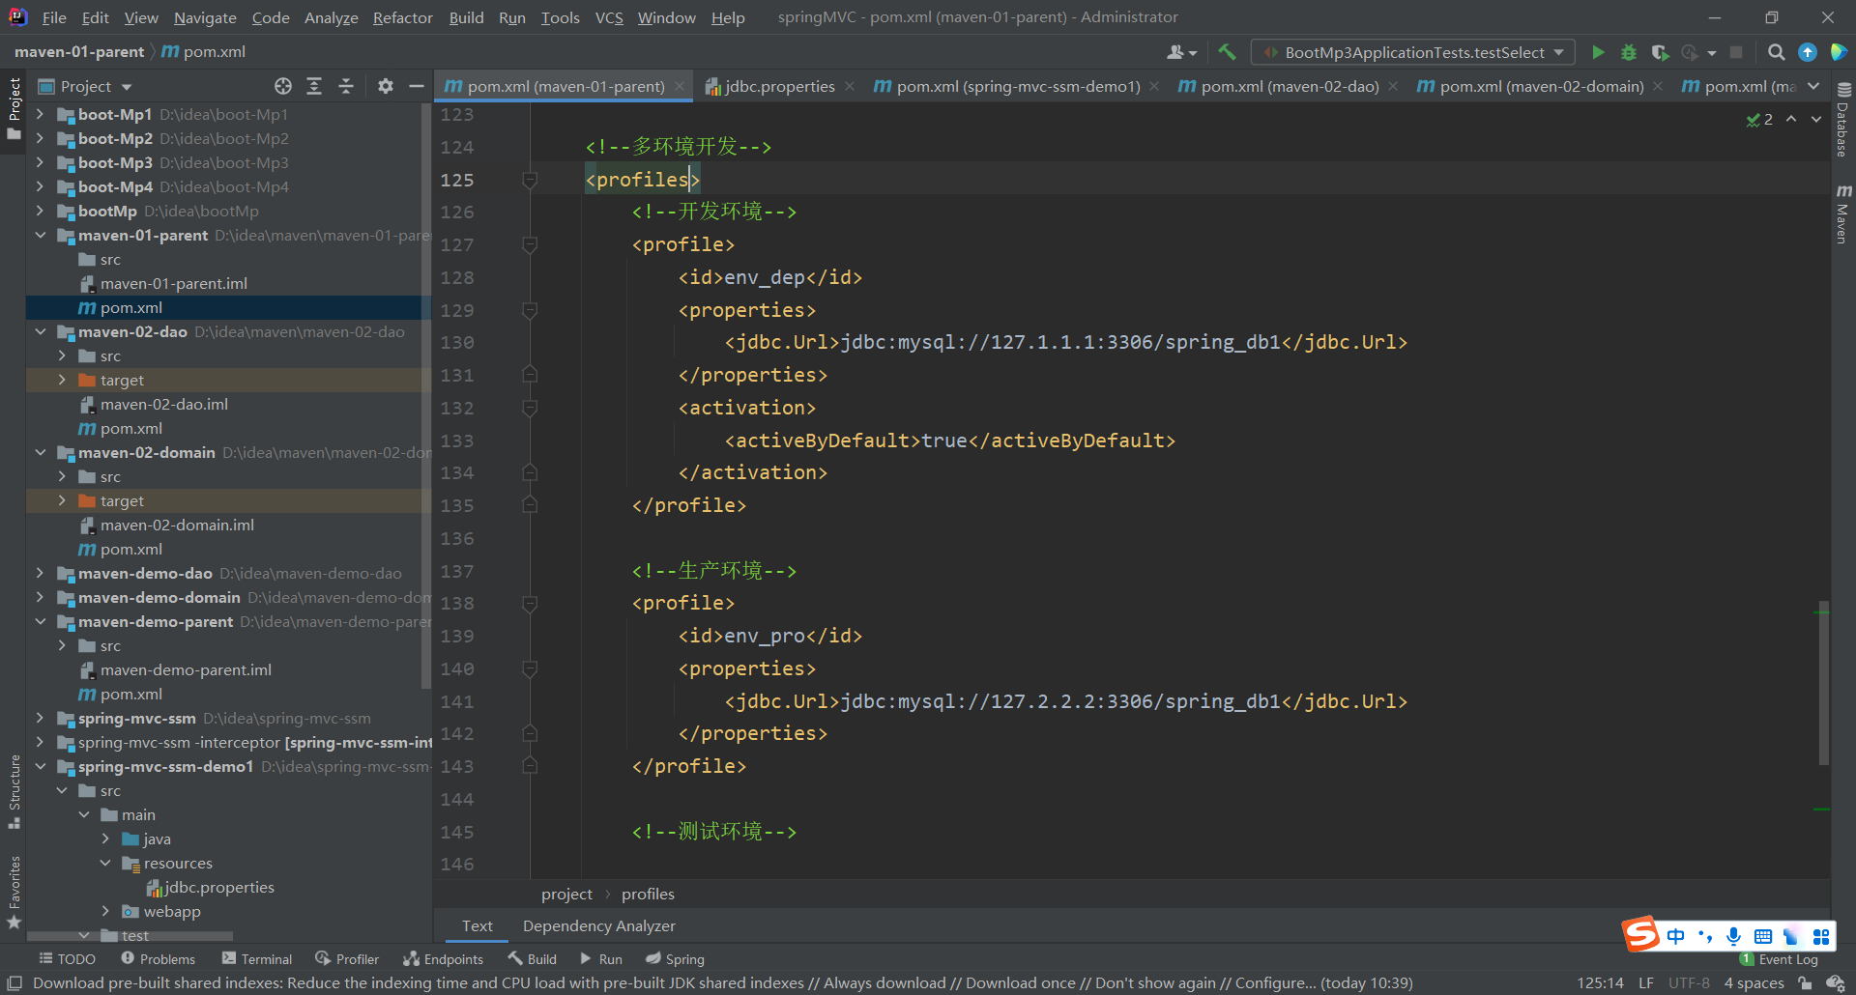Collapse all in Project panel
This screenshot has width=1856, height=995.
point(346,86)
